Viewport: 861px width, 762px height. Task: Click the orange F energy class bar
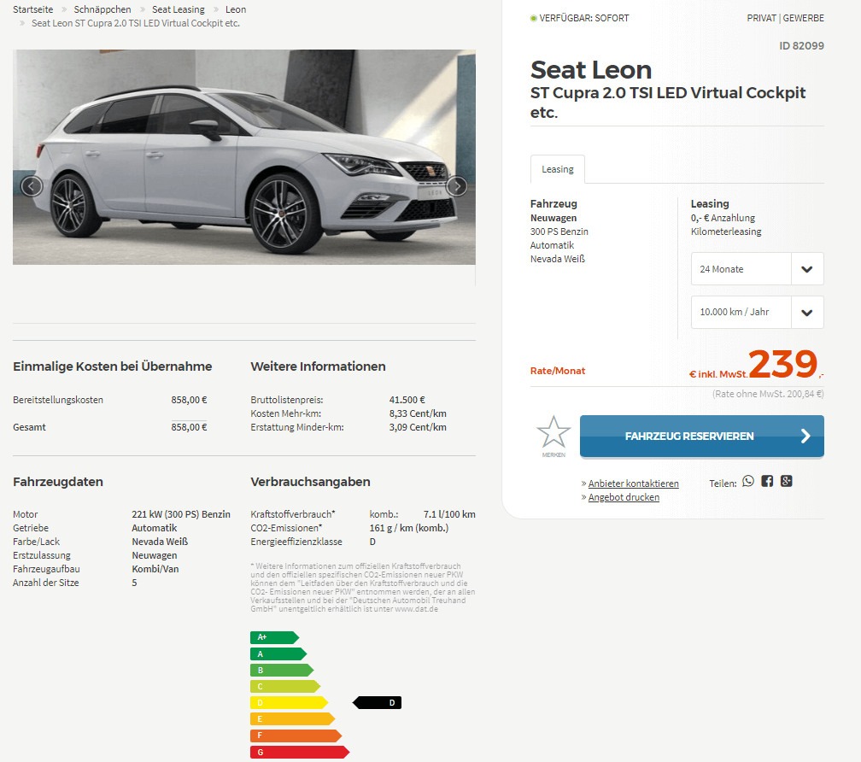coord(296,736)
